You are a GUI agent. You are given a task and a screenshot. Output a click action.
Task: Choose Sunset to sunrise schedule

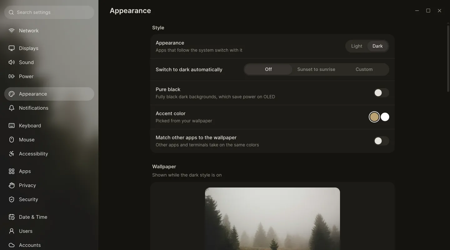(x=316, y=69)
